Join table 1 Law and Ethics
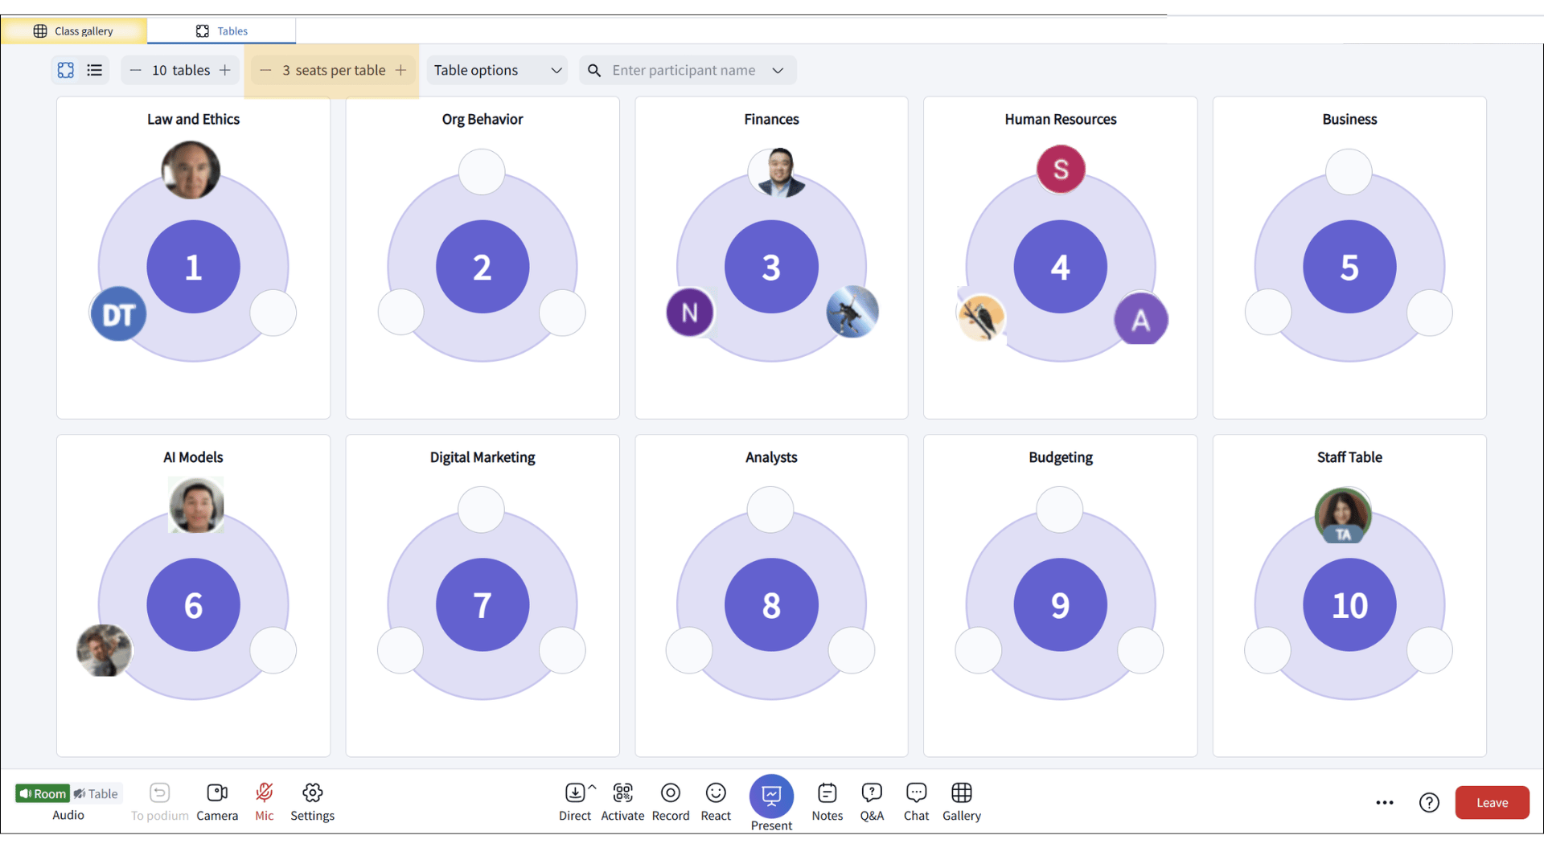The height and width of the screenshot is (868, 1544). tap(193, 267)
